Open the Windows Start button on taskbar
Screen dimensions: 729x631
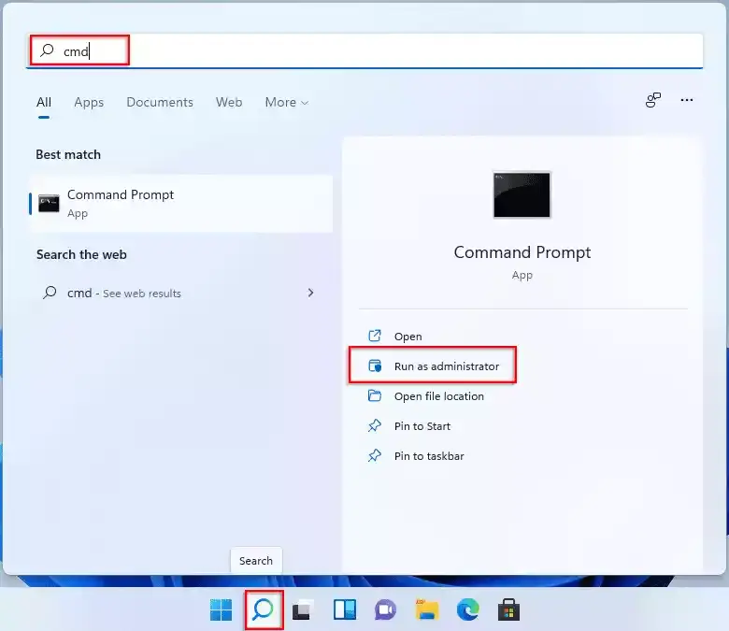coord(221,609)
